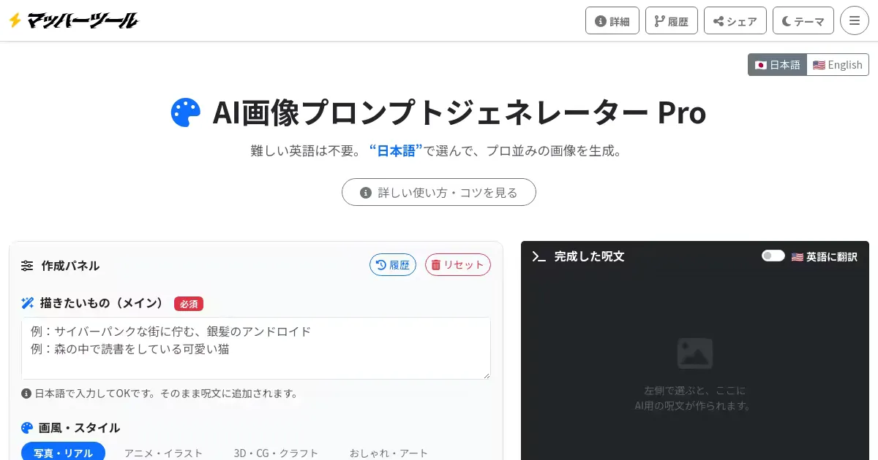Toggle the テーマ moon theme button

(x=803, y=21)
